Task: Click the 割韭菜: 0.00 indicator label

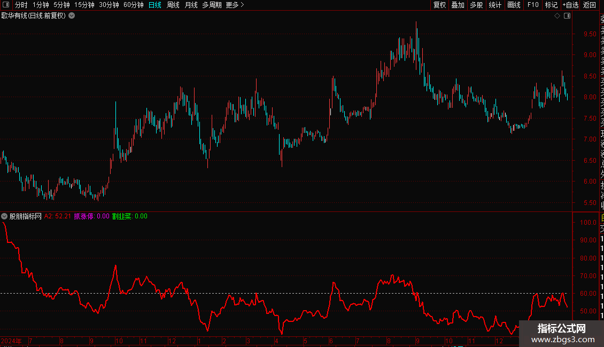Action: coord(130,216)
